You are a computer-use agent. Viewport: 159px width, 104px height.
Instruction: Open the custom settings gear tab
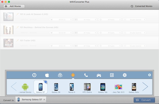click(x=125, y=75)
